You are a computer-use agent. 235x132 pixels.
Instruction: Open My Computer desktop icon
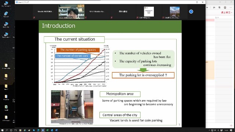[x=6, y=4]
